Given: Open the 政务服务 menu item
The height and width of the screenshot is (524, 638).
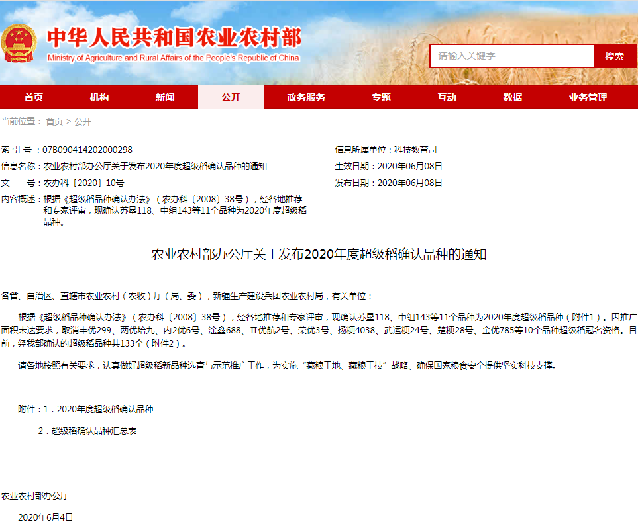Looking at the screenshot, I should tap(305, 97).
